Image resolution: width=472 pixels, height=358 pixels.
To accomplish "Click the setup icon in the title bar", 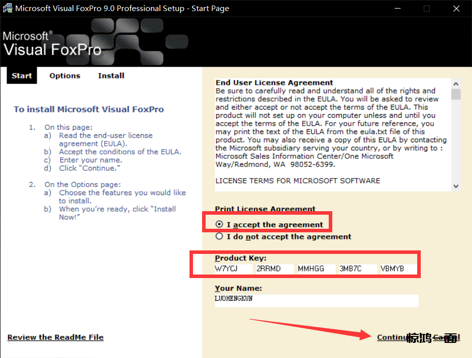I will coord(8,9).
